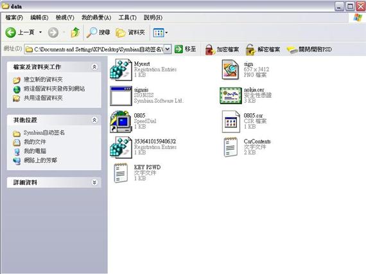
Task: Select the nokia.cer certificate file
Action: pos(231,95)
